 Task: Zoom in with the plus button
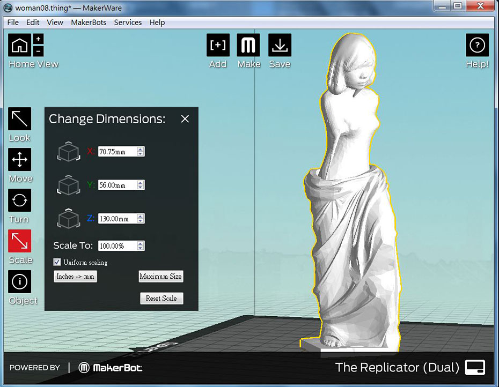click(38, 39)
